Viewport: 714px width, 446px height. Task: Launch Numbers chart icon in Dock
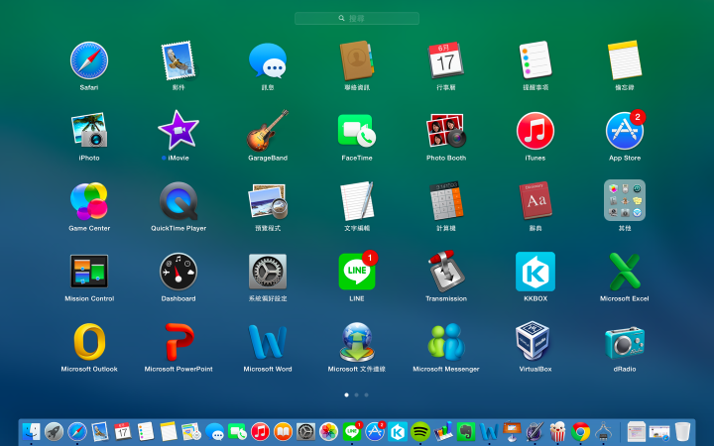click(x=443, y=431)
